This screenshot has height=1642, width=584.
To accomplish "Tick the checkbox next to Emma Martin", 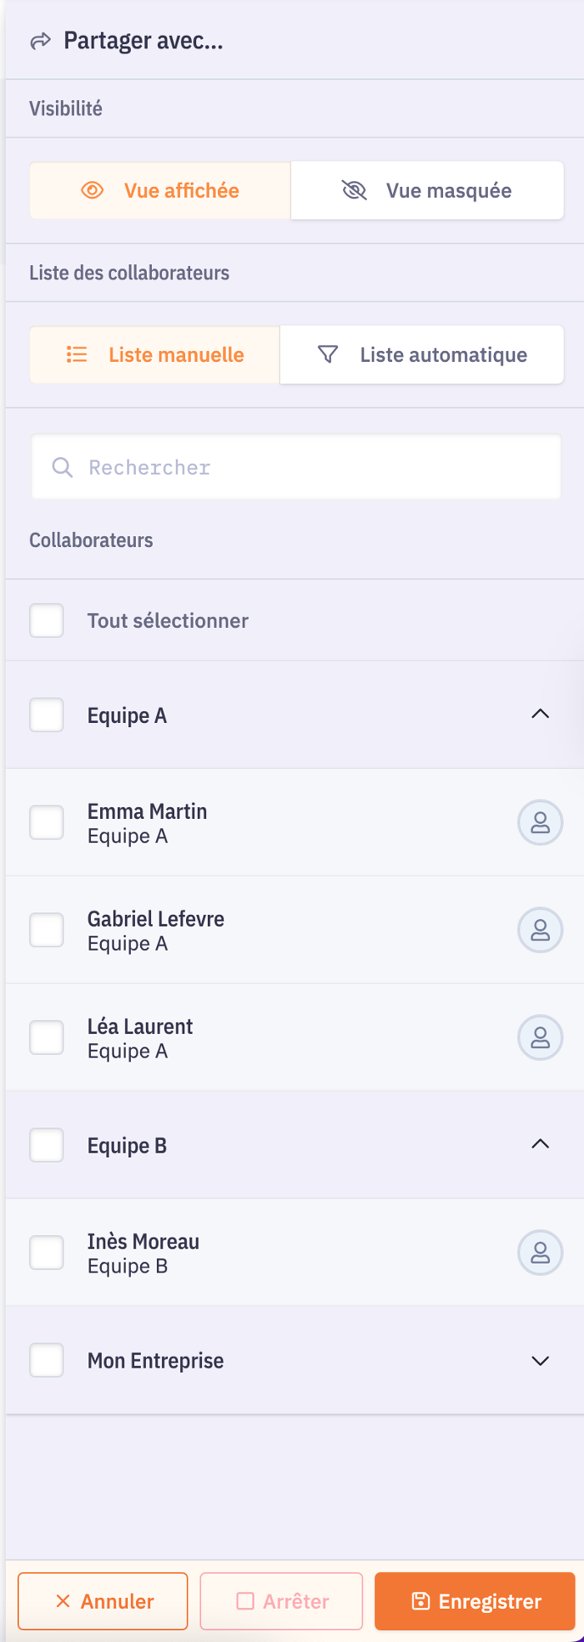I will click(47, 822).
